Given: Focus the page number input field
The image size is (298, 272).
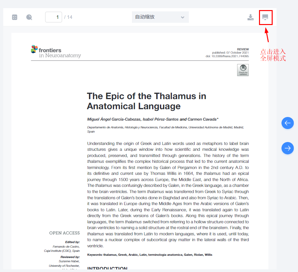Looking at the screenshot, I should pos(54,17).
